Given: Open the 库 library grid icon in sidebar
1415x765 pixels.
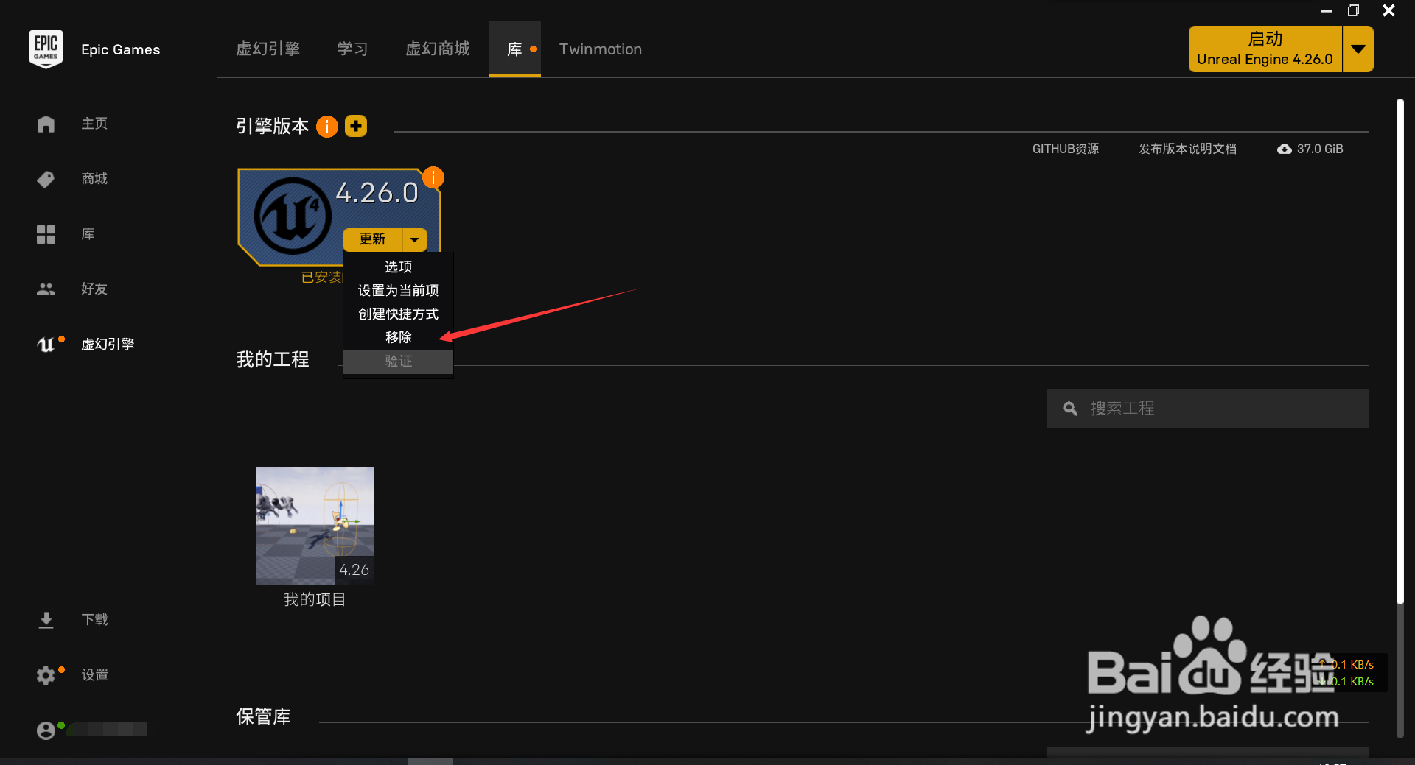Looking at the screenshot, I should tap(46, 234).
